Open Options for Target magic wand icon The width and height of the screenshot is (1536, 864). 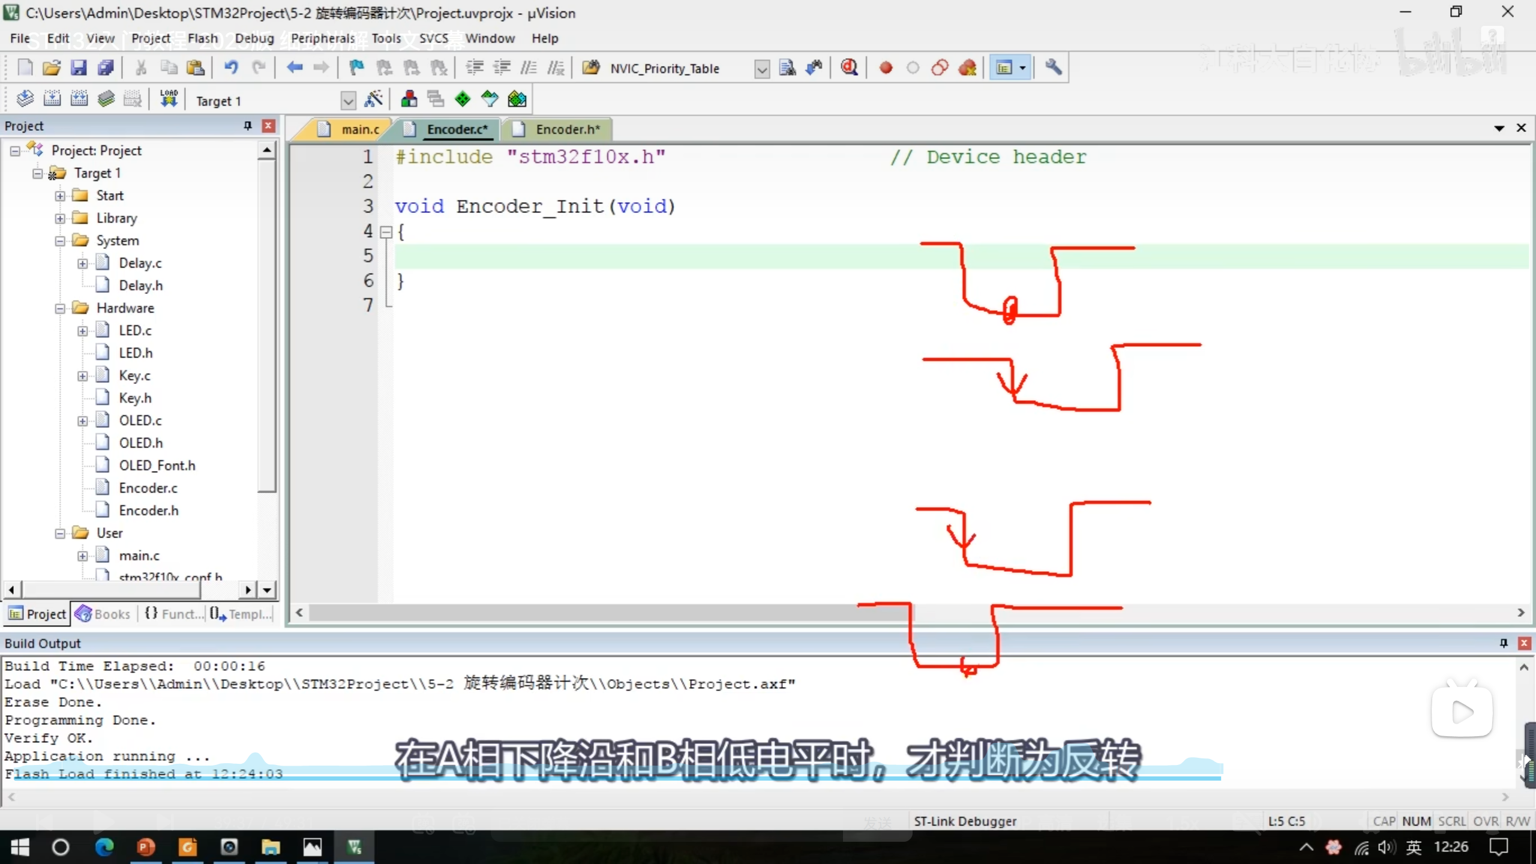point(373,99)
